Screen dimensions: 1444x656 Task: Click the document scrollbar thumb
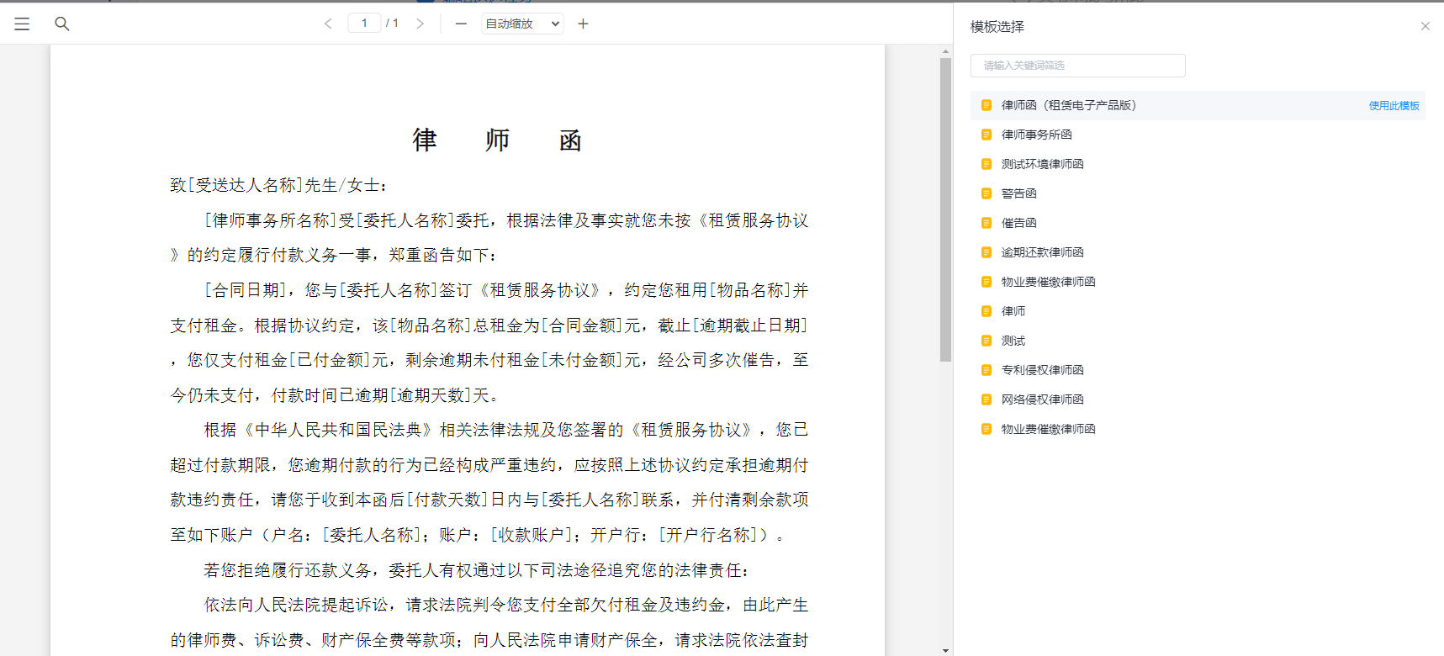point(945,209)
